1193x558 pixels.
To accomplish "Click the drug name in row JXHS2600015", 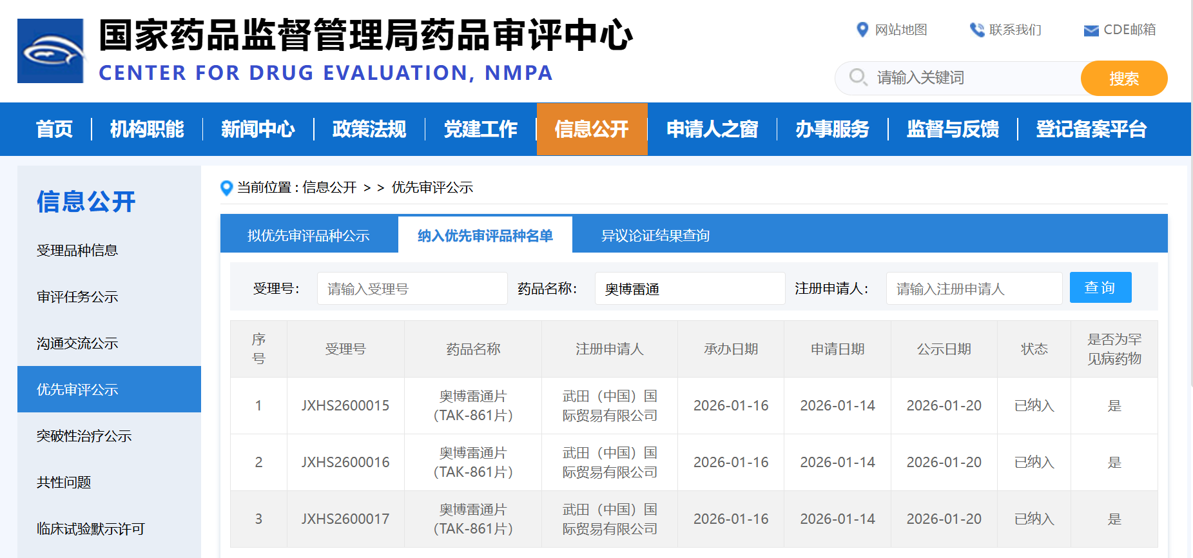I will pos(473,405).
